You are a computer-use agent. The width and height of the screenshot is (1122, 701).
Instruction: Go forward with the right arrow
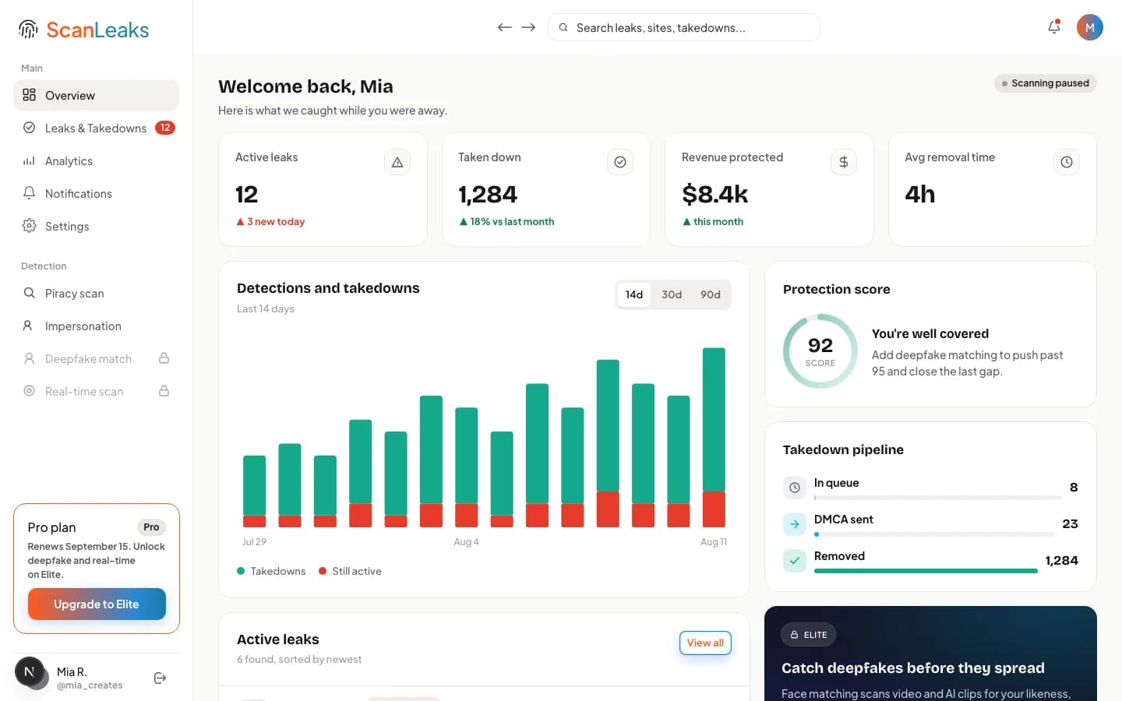(x=528, y=27)
